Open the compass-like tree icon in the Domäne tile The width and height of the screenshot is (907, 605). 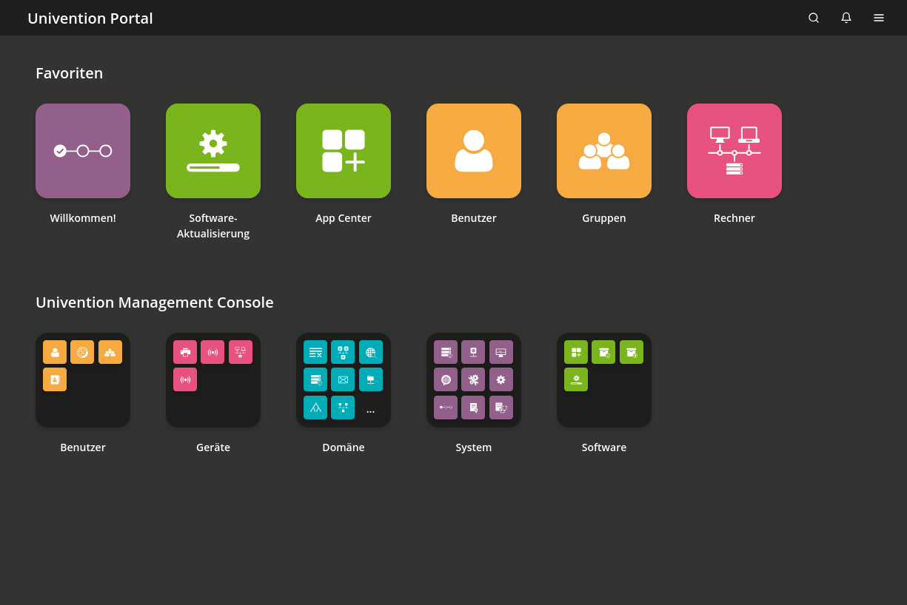(x=315, y=408)
